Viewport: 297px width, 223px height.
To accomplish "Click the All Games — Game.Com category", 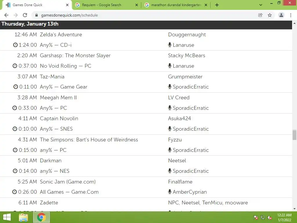I will (69, 192).
